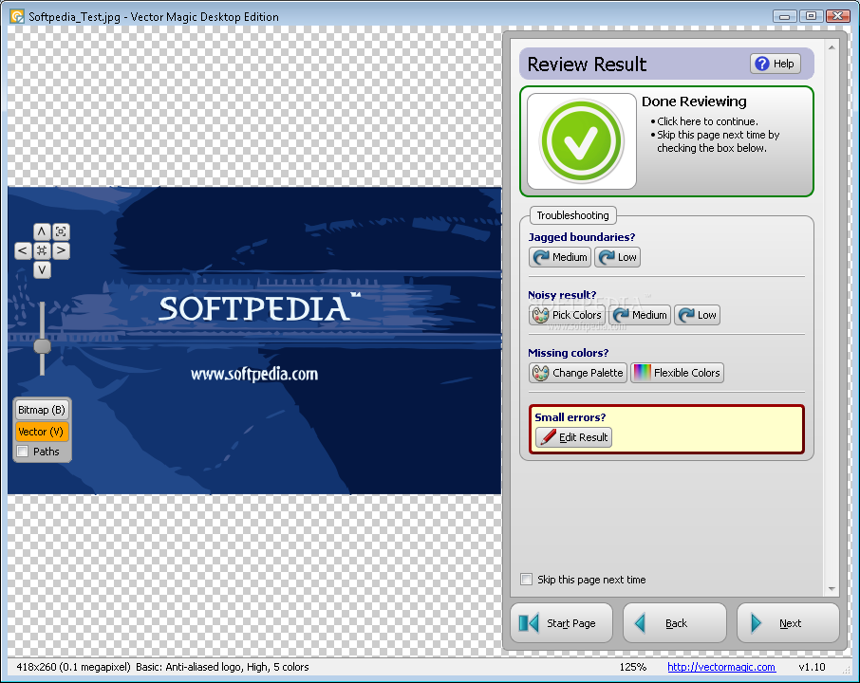
Task: Click the green checkmark Done Reviewing icon
Action: [x=581, y=141]
